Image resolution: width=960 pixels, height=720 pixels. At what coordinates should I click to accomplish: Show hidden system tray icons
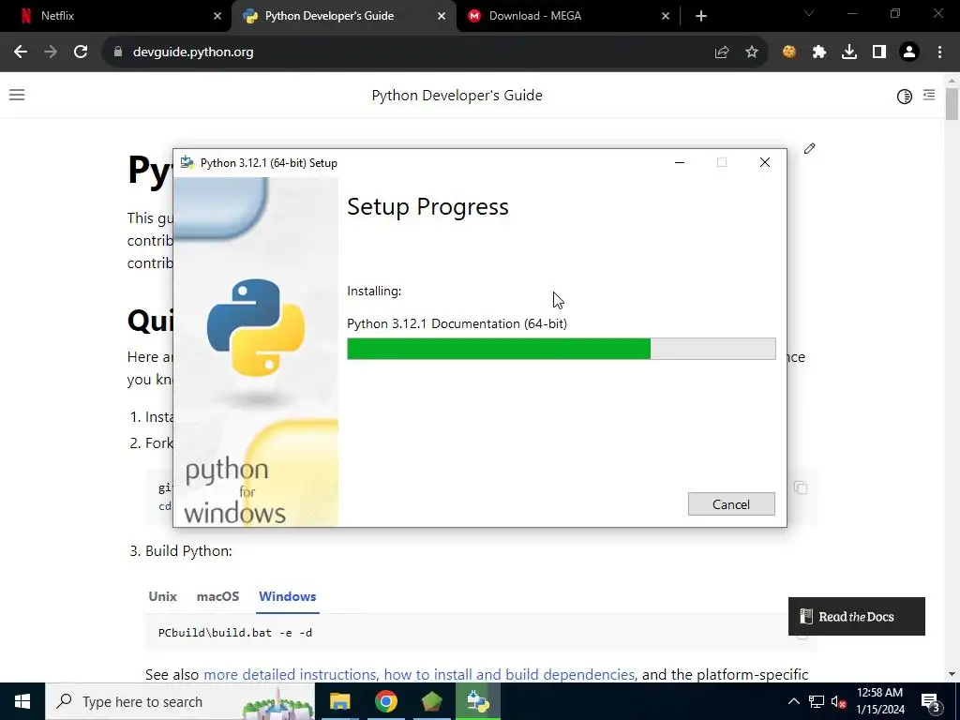[x=793, y=701]
